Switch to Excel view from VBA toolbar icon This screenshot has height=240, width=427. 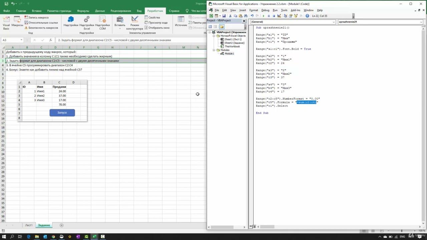pos(211,16)
